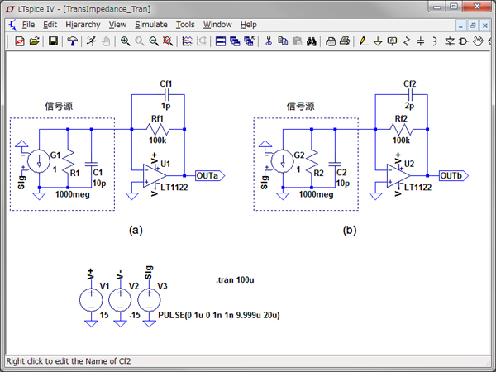Click the Save schematic floppy icon

coord(53,41)
